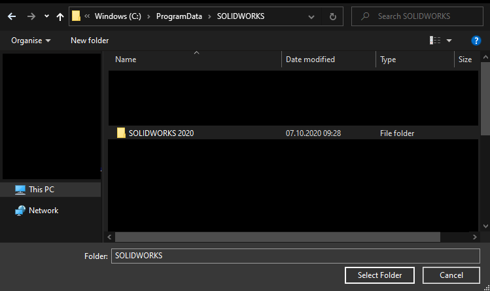Screen dimensions: 490x291
Task: Click the vertical scrollbar down arrow
Action: click(485, 226)
